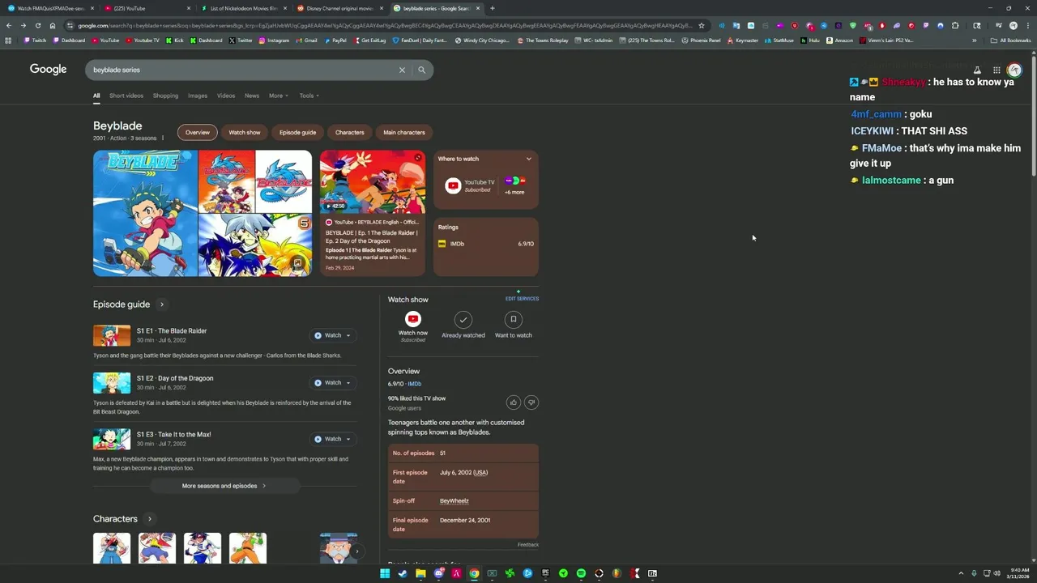Click the IMDb link under Overview
1037x583 pixels.
[x=414, y=384]
